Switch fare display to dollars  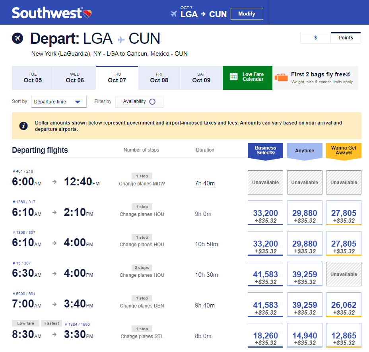[x=315, y=38]
